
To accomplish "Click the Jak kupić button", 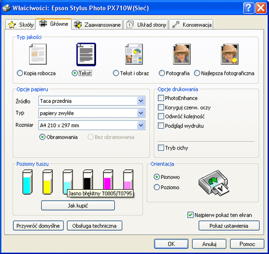I will (78, 206).
